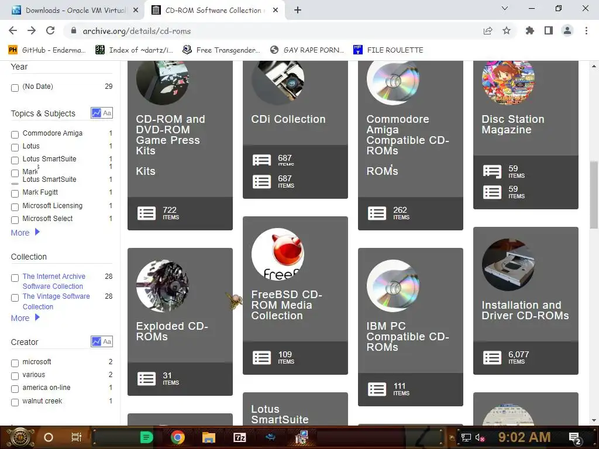Open the CDi Collection title
Image resolution: width=599 pixels, height=449 pixels.
coord(288,119)
